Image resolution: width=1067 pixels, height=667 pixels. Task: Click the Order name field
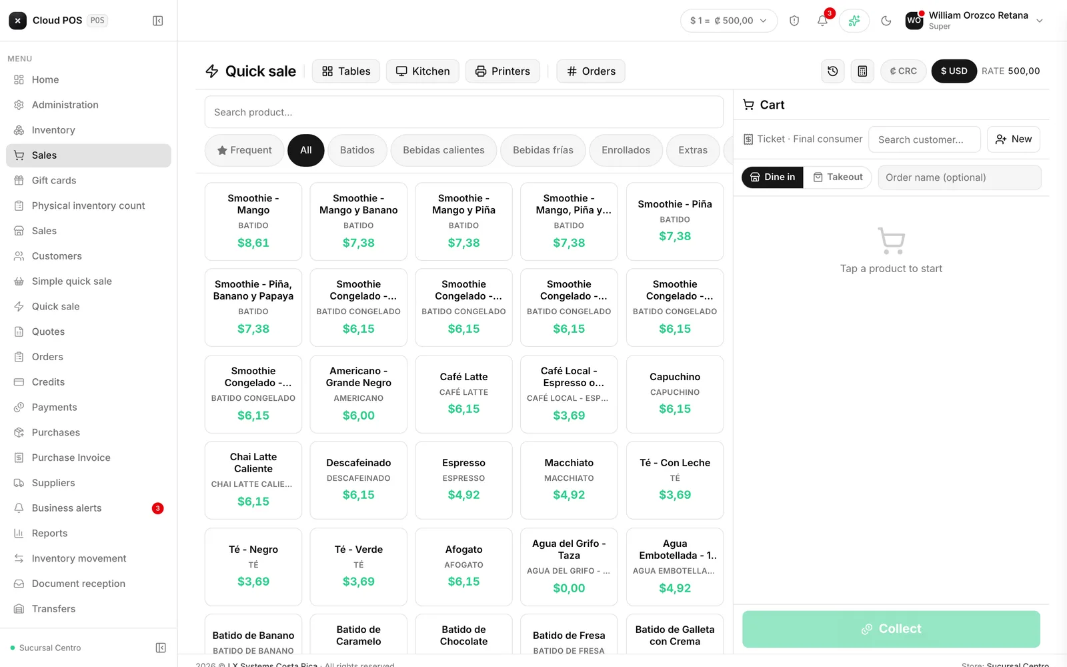coord(960,177)
